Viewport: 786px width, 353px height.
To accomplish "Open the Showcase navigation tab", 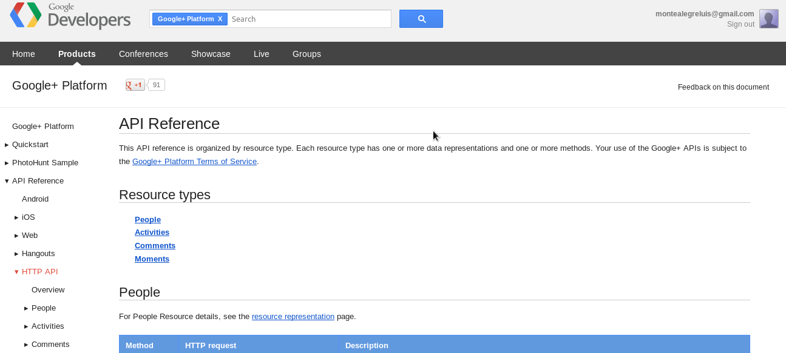I will pyautogui.click(x=211, y=54).
